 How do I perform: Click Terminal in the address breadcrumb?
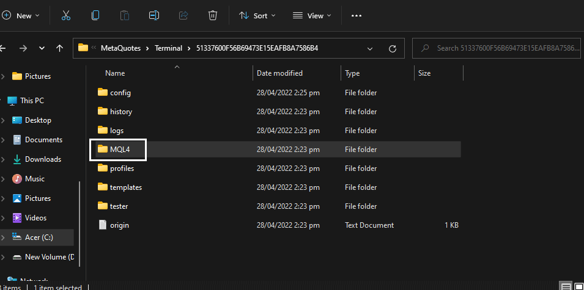(x=169, y=48)
